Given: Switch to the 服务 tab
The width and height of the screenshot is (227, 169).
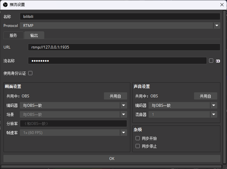Looking at the screenshot, I should (14, 35).
